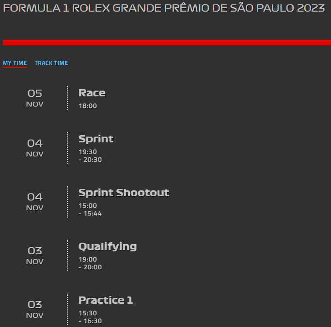Open the Sprint Shootout session
331x327 pixels.
(124, 193)
